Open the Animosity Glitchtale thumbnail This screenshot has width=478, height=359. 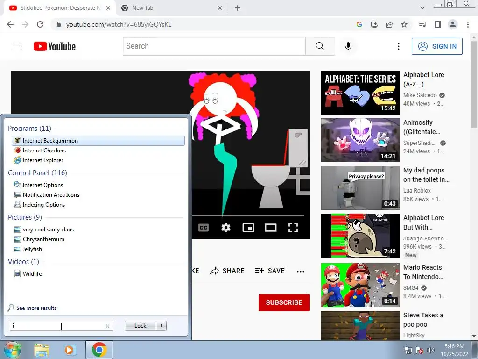click(360, 140)
